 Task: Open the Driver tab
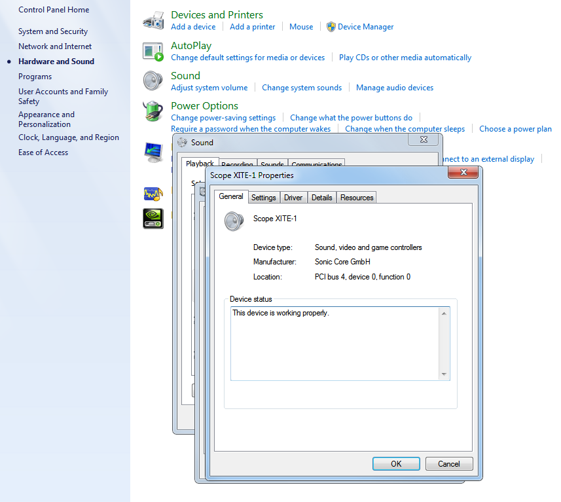pyautogui.click(x=293, y=198)
